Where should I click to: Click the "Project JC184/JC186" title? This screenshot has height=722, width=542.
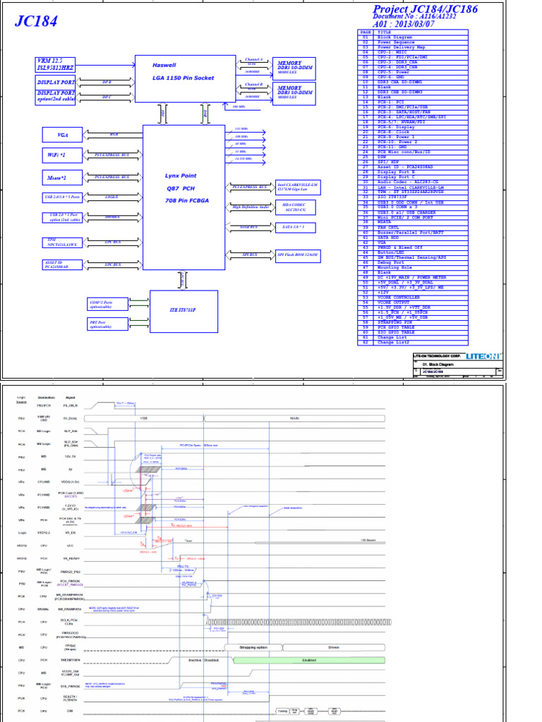point(425,8)
